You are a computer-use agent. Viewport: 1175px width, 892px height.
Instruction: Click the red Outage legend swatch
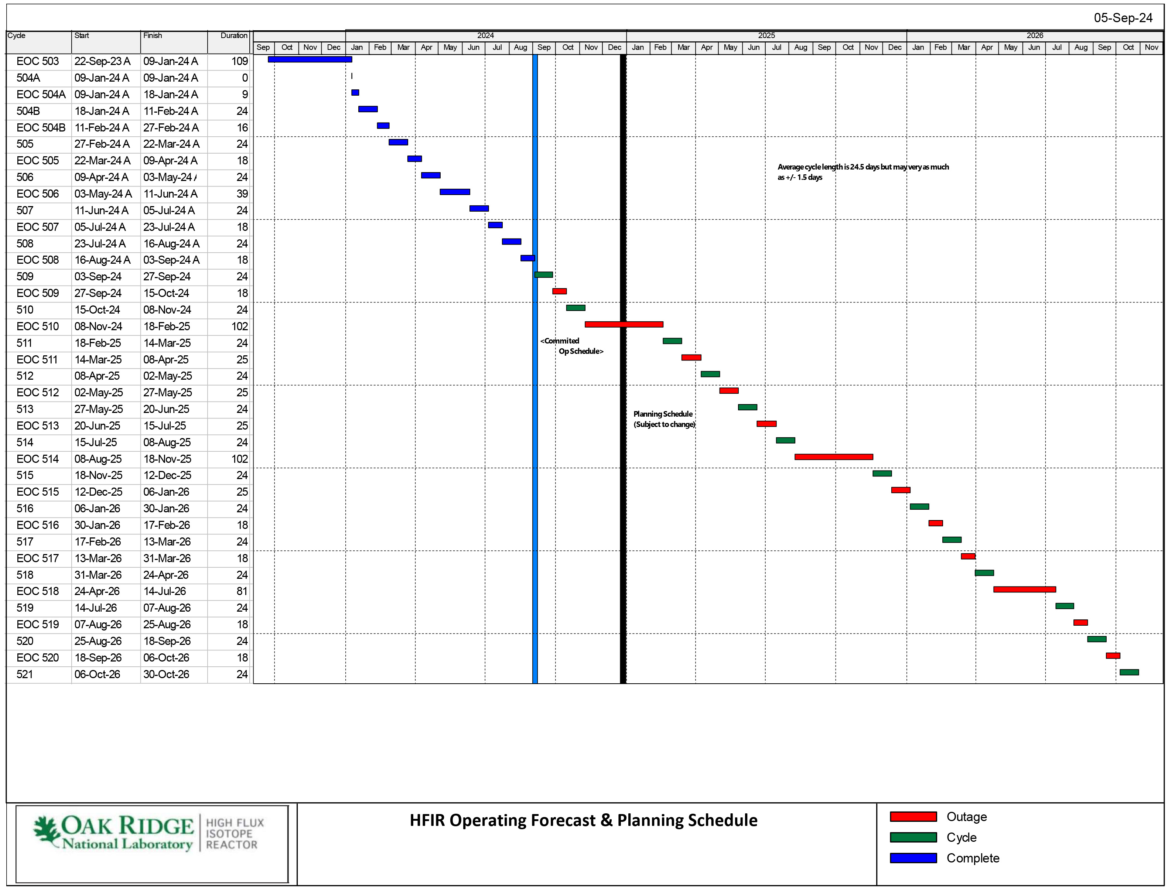click(x=913, y=817)
